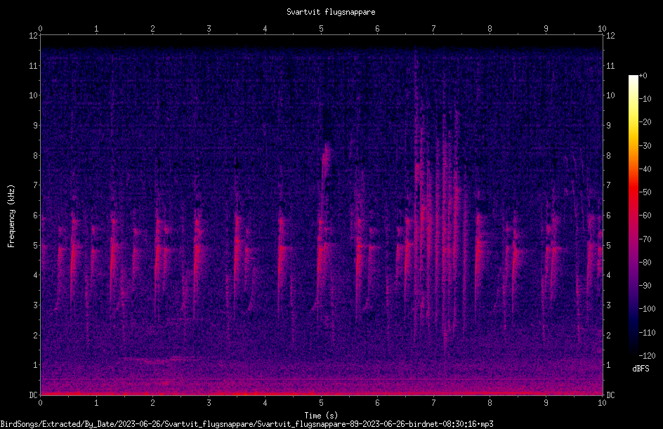Click the "11" tick on the right frequency axis
663x429 pixels.
click(610, 65)
